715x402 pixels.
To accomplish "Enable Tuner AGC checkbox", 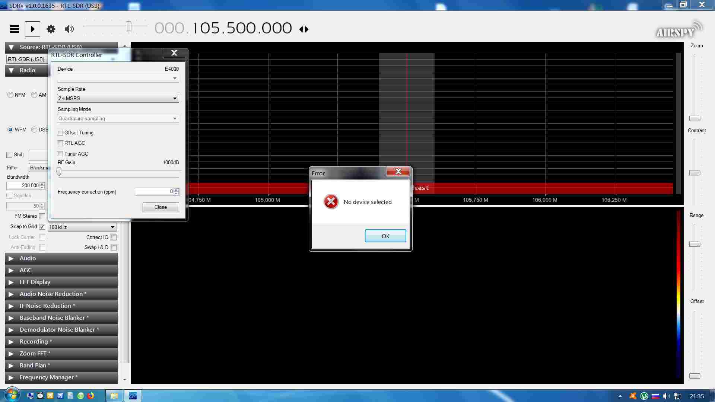I will tap(60, 154).
